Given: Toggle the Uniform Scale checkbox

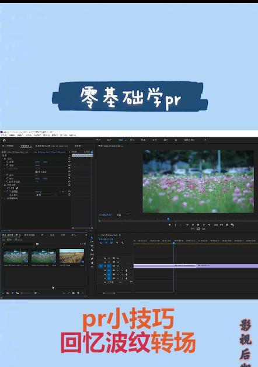Looking at the screenshot, I should (x=36, y=172).
